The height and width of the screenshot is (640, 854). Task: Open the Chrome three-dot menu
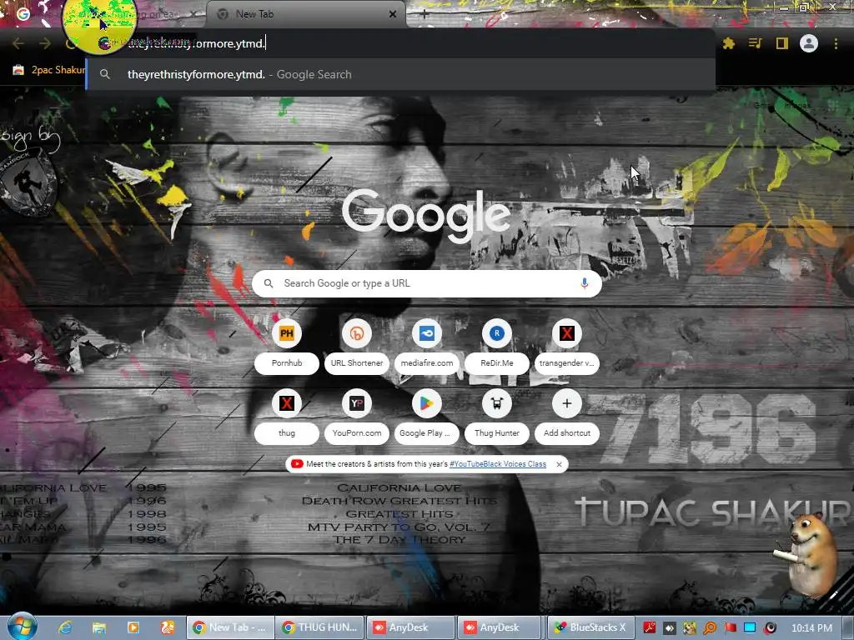836,43
